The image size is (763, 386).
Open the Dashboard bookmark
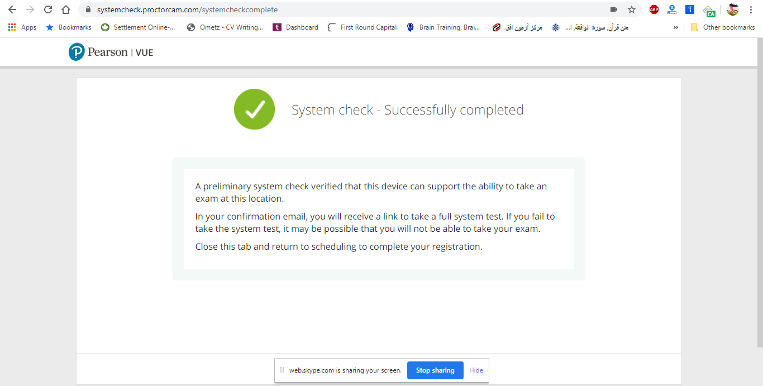pyautogui.click(x=295, y=27)
